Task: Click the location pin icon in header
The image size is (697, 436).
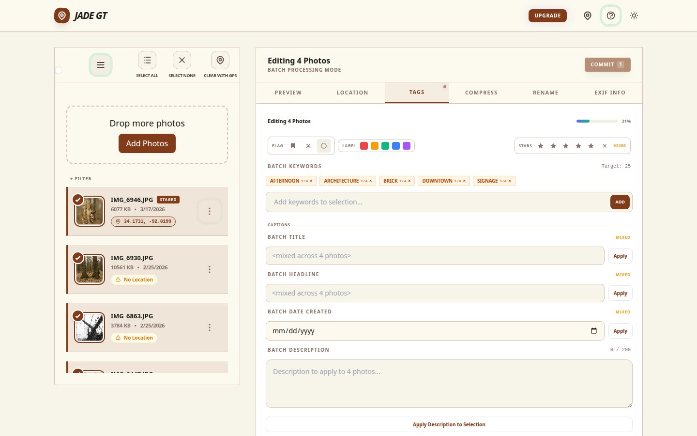Action: click(x=588, y=16)
